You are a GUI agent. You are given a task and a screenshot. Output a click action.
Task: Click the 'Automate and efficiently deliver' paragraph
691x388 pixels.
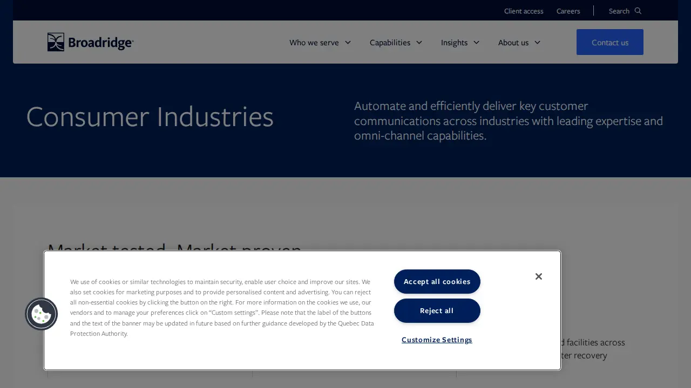pos(509,121)
